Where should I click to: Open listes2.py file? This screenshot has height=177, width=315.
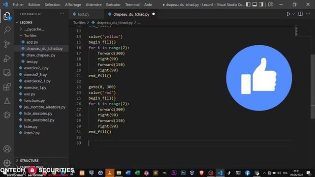pos(41,133)
